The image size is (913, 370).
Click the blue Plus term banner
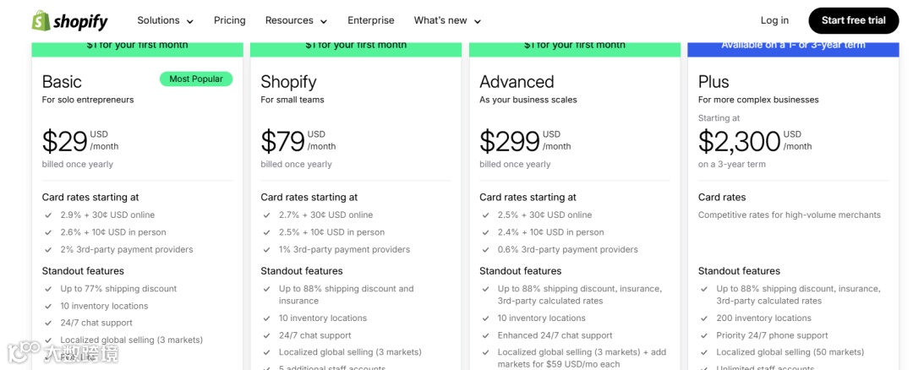tap(792, 46)
